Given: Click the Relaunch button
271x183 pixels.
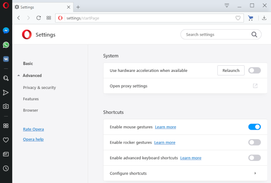Looking at the screenshot, I should pos(231,70).
